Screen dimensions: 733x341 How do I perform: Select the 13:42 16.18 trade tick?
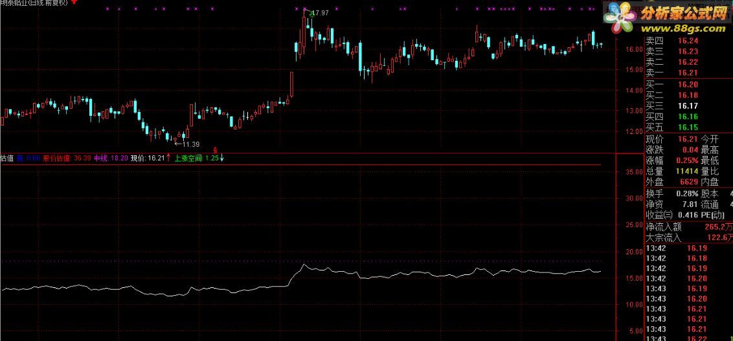676,258
